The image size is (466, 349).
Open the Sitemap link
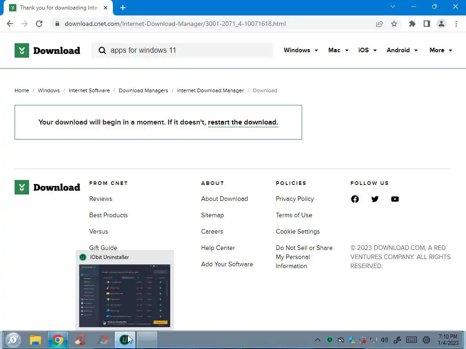(213, 215)
